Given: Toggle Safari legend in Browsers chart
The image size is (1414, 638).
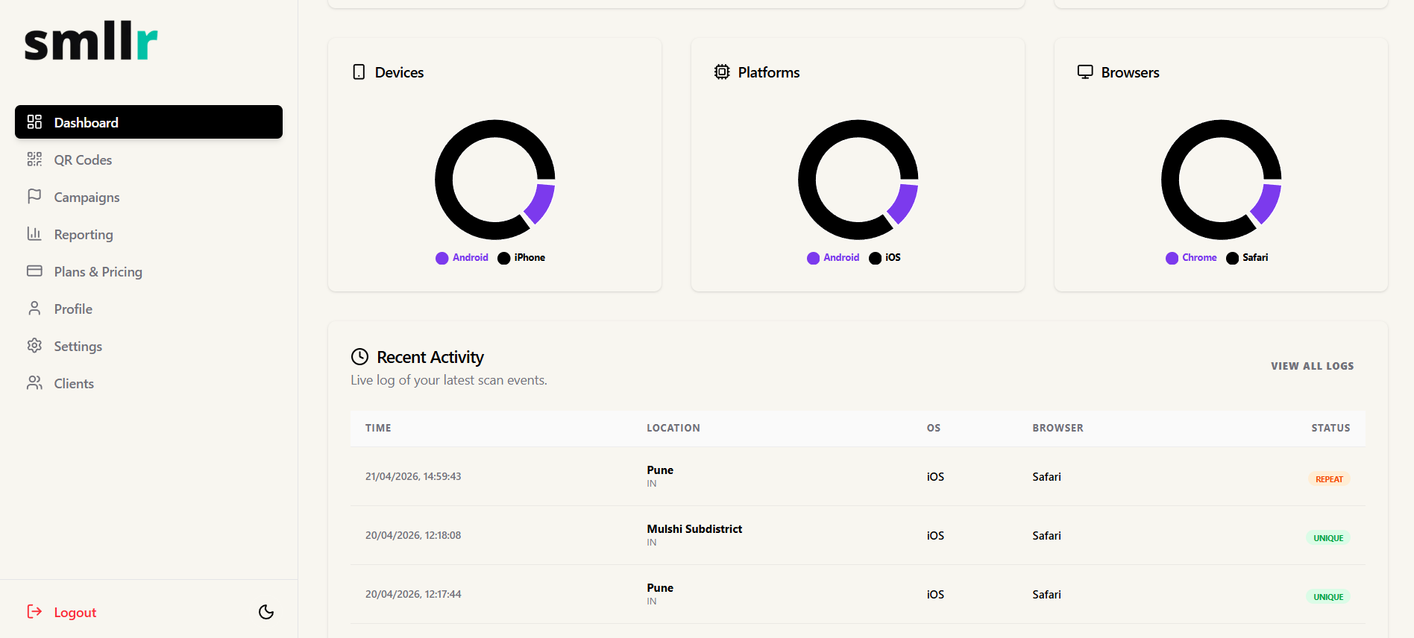Looking at the screenshot, I should (x=1247, y=257).
